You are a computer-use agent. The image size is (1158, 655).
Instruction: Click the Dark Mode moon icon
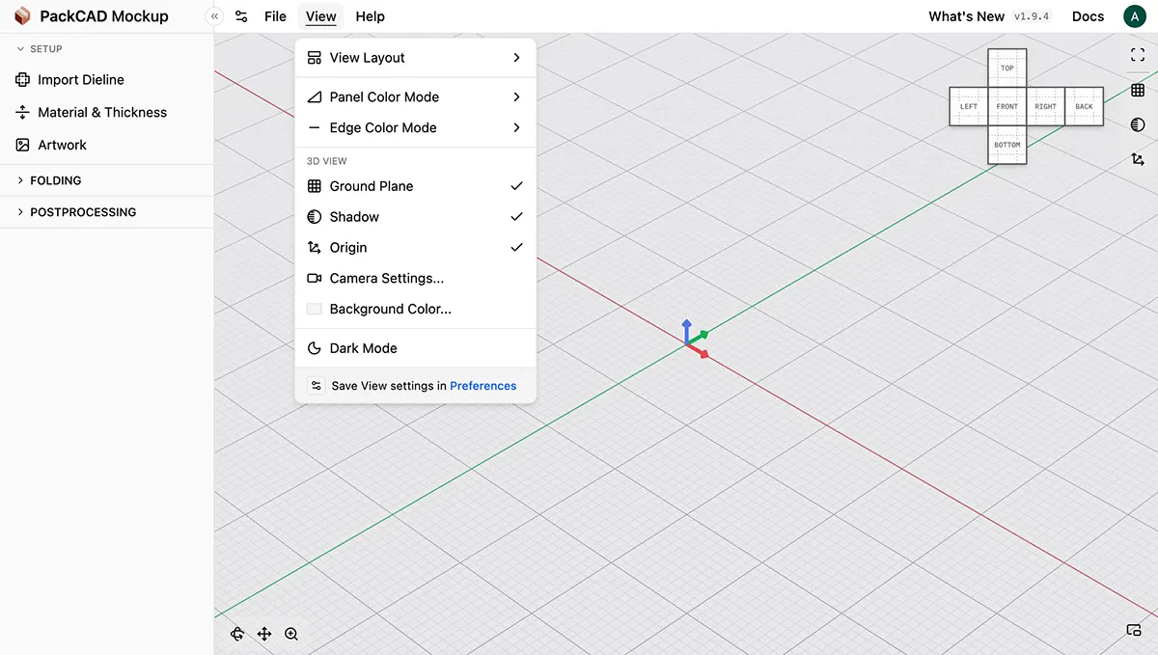click(314, 348)
